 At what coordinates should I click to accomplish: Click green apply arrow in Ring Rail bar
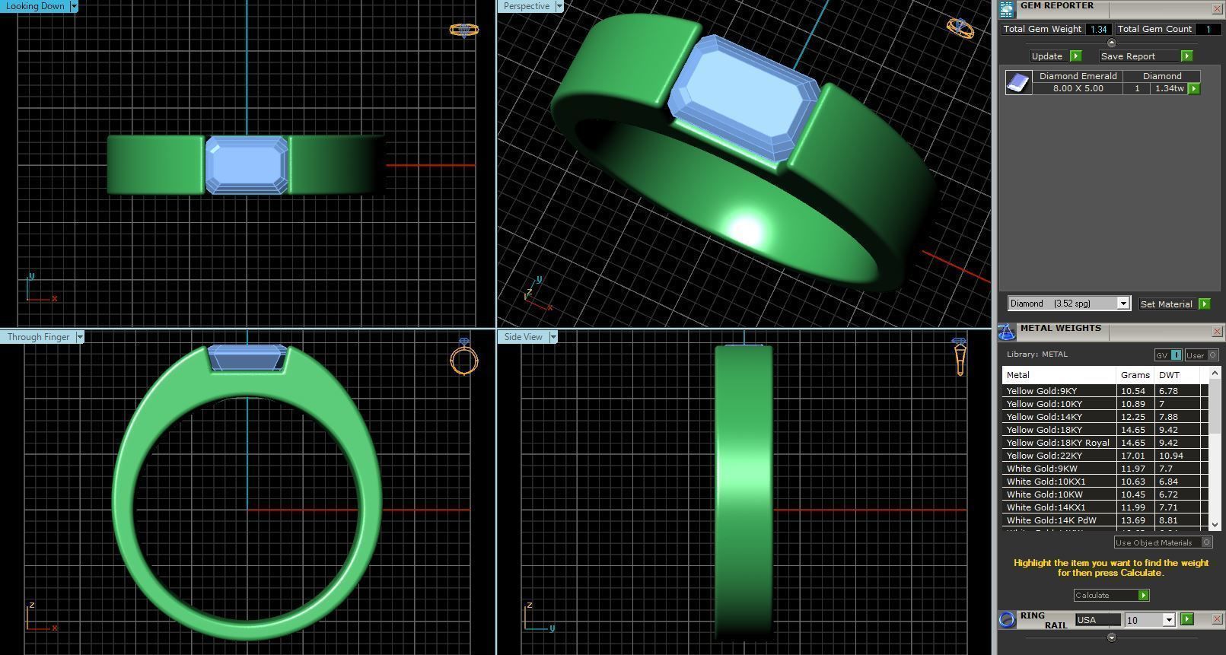[1186, 620]
